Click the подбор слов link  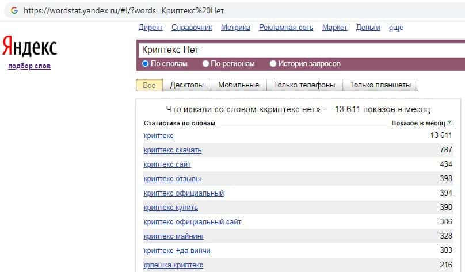click(29, 66)
